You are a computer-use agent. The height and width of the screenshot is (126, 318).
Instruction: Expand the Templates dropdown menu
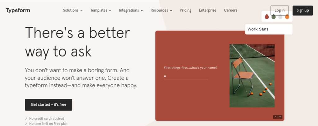coord(101,10)
